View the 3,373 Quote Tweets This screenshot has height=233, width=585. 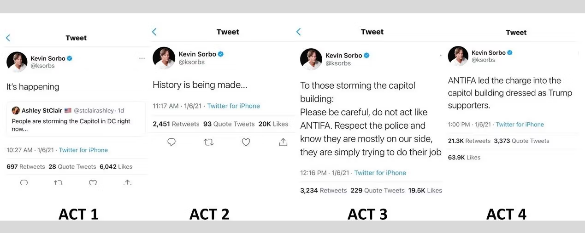(x=521, y=141)
